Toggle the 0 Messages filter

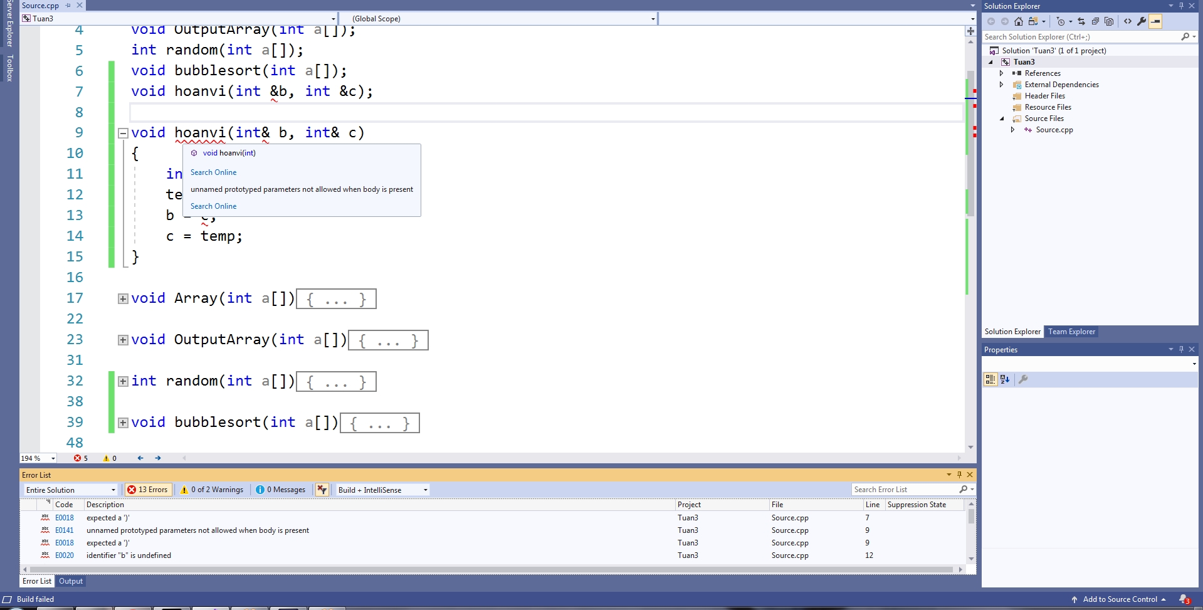coord(281,490)
